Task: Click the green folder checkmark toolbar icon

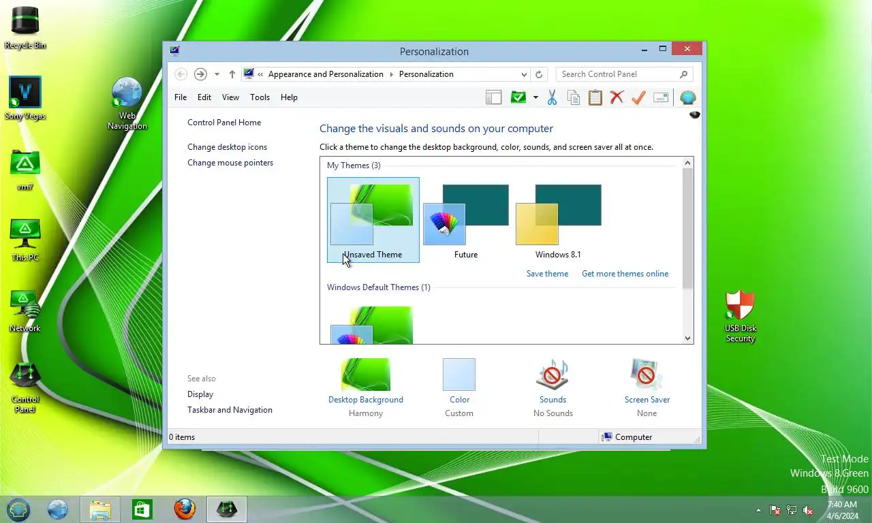Action: point(518,97)
